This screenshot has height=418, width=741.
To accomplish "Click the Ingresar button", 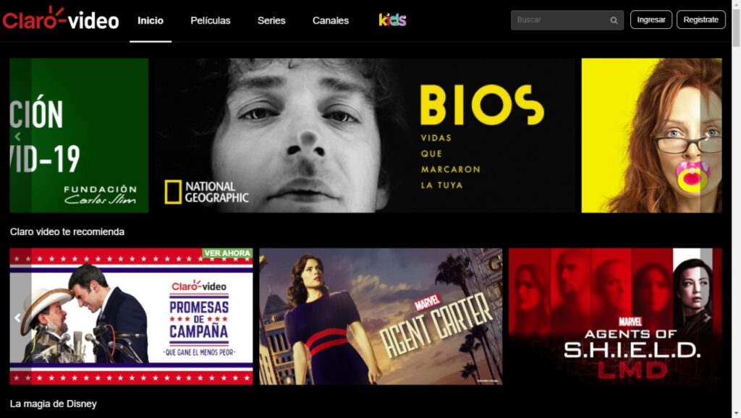I will 651,20.
